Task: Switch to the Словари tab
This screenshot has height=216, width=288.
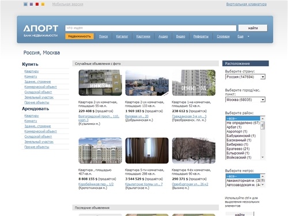Action: coord(223,36)
